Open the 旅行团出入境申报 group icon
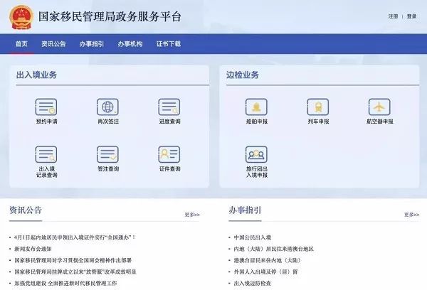 [256, 154]
